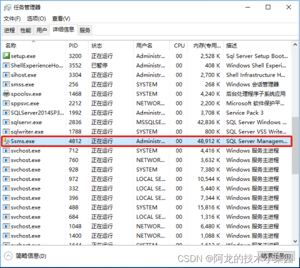Click icon of svchost.exe PID 684
300x268 pixels.
[6, 216]
